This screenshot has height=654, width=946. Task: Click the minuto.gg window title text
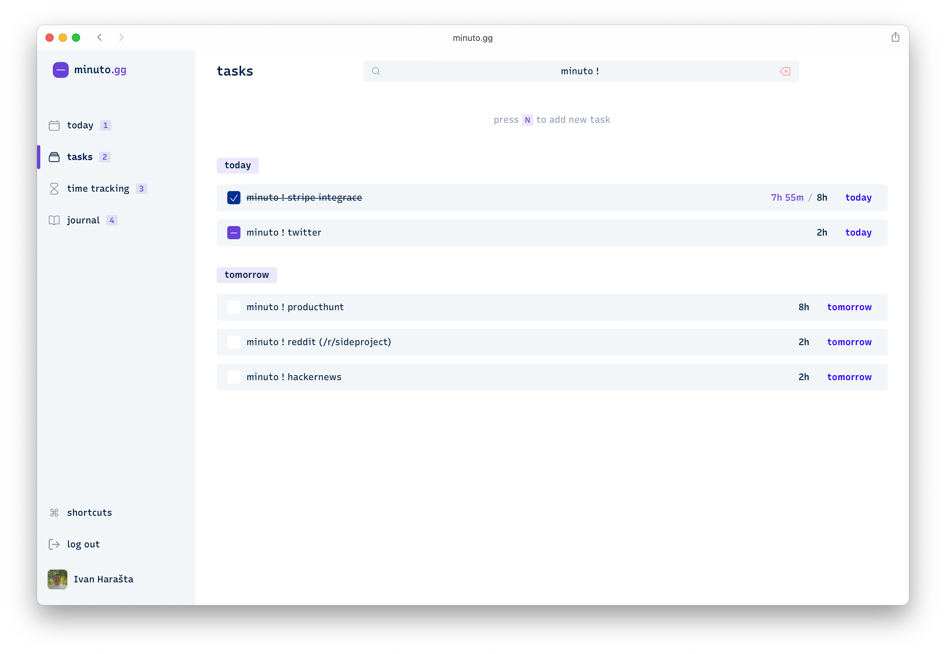(473, 38)
